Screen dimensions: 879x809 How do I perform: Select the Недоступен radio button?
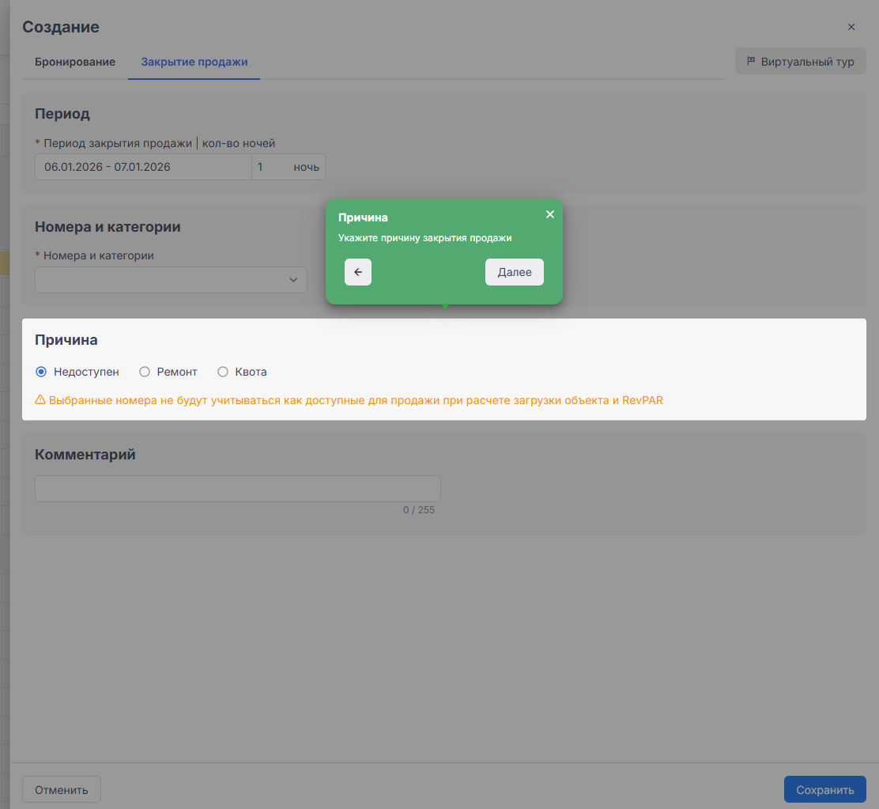(x=42, y=372)
